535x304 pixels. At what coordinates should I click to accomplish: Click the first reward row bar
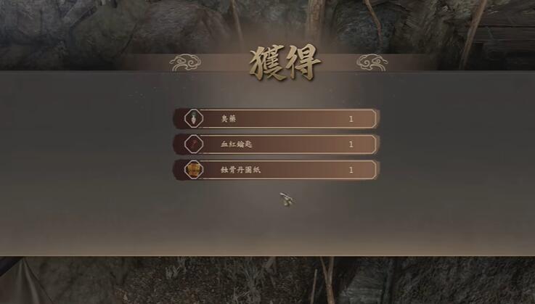(x=276, y=119)
